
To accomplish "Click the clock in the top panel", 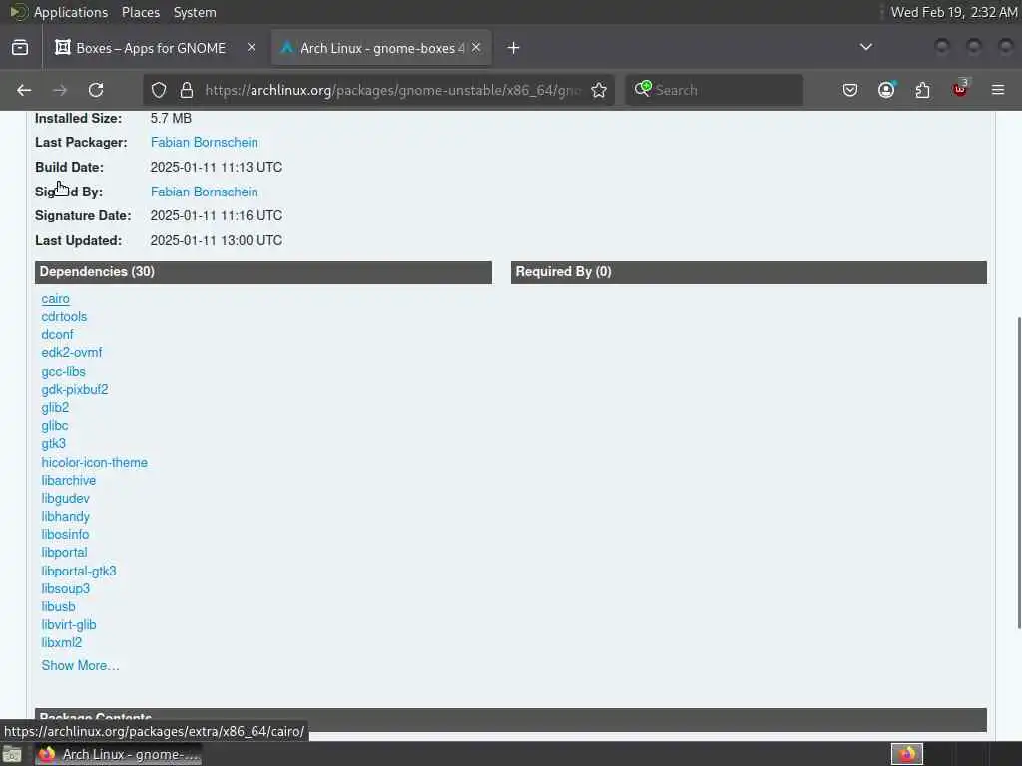I will pos(953,12).
